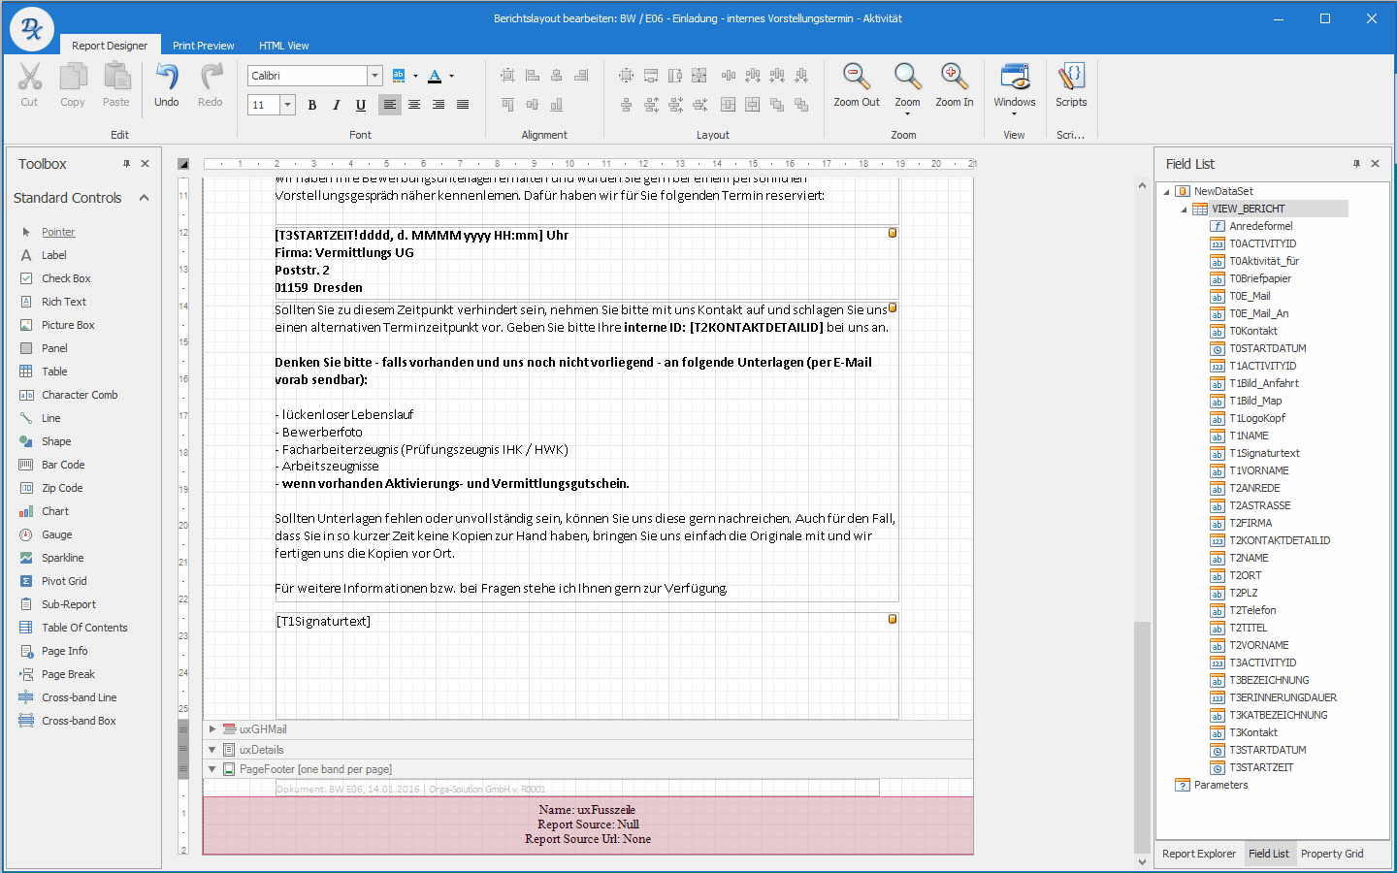Select the Pivot Grid control
1397x873 pixels.
(64, 581)
